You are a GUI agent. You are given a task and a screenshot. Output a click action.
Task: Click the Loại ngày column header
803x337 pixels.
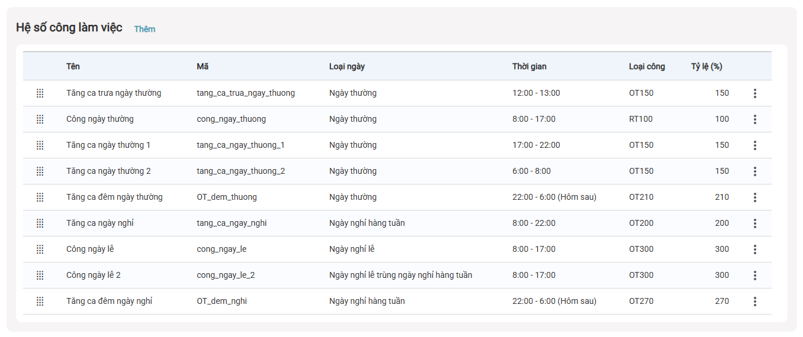(347, 66)
